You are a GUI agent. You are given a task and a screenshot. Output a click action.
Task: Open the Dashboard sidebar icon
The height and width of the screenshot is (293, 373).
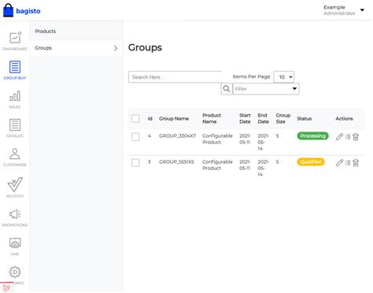(15, 41)
